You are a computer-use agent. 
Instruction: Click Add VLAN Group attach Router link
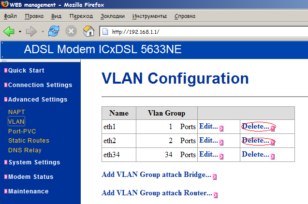click(x=157, y=193)
